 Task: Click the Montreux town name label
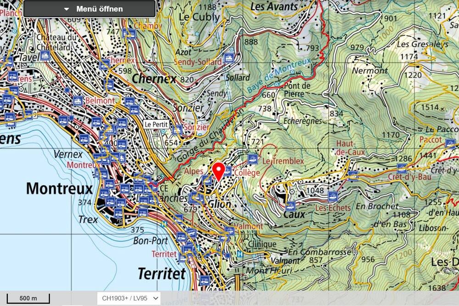coord(59,188)
